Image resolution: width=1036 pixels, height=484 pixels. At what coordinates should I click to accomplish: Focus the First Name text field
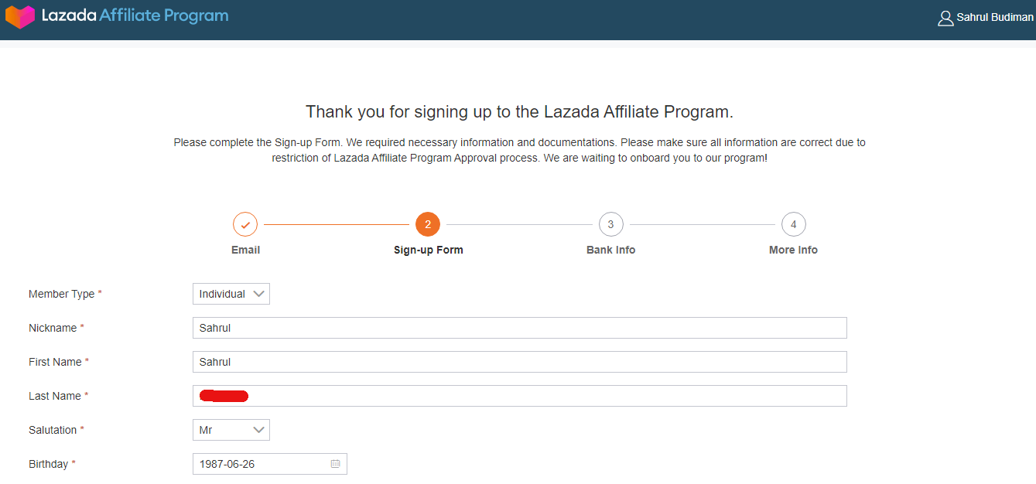[x=519, y=362]
